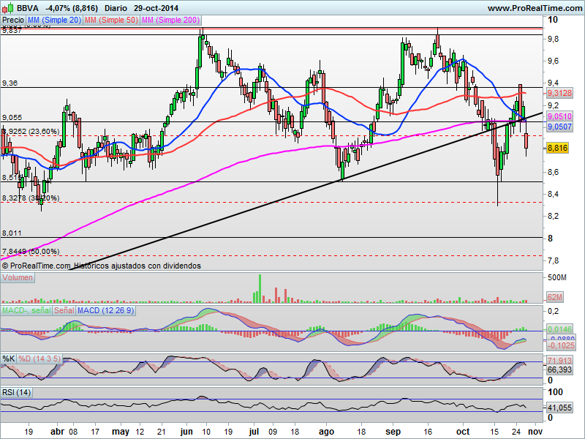Click the BBVA ticker name

click(x=28, y=8)
